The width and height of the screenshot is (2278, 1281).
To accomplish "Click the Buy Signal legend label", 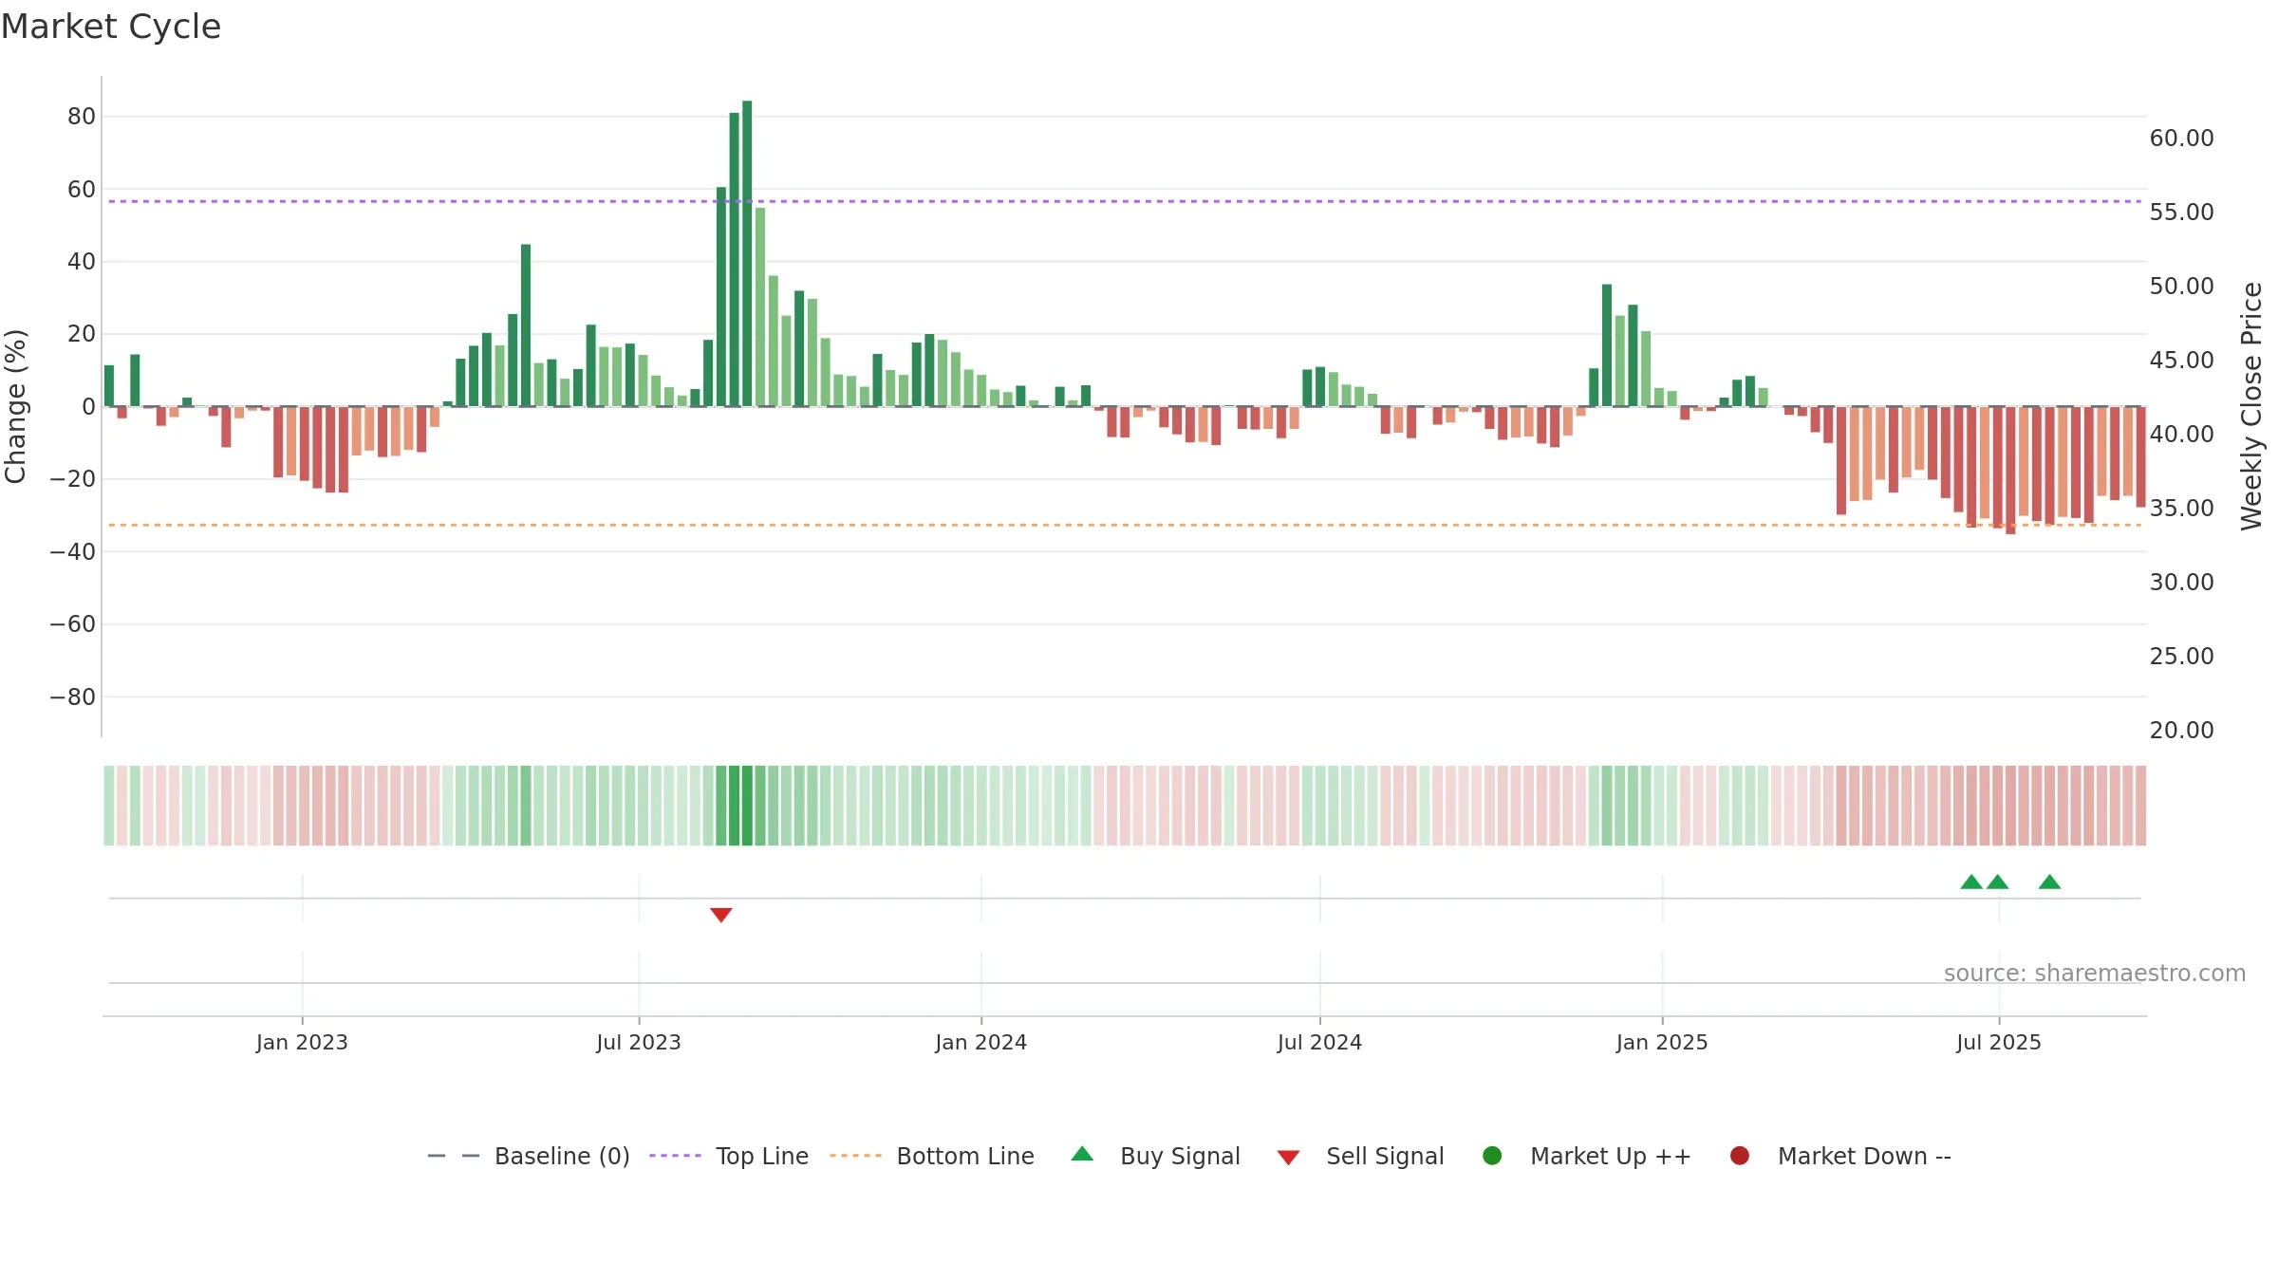I will (x=1180, y=1156).
